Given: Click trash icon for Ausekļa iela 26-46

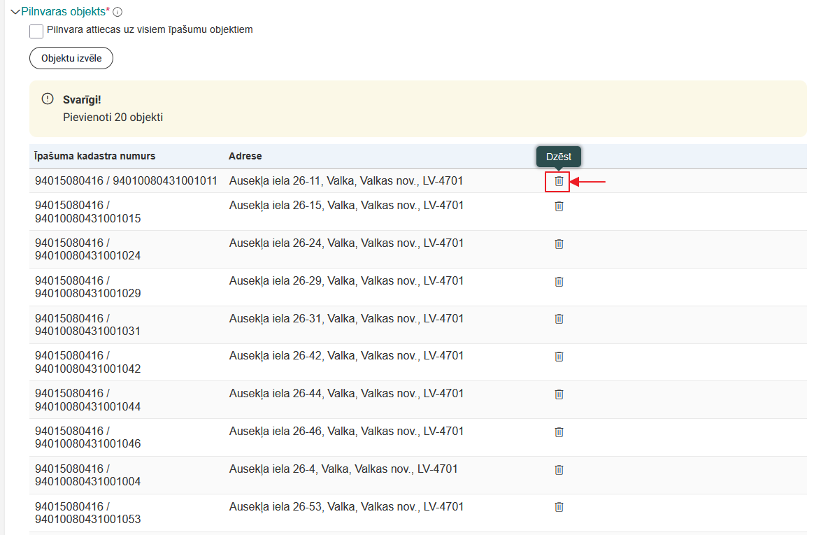Looking at the screenshot, I should tap(559, 432).
